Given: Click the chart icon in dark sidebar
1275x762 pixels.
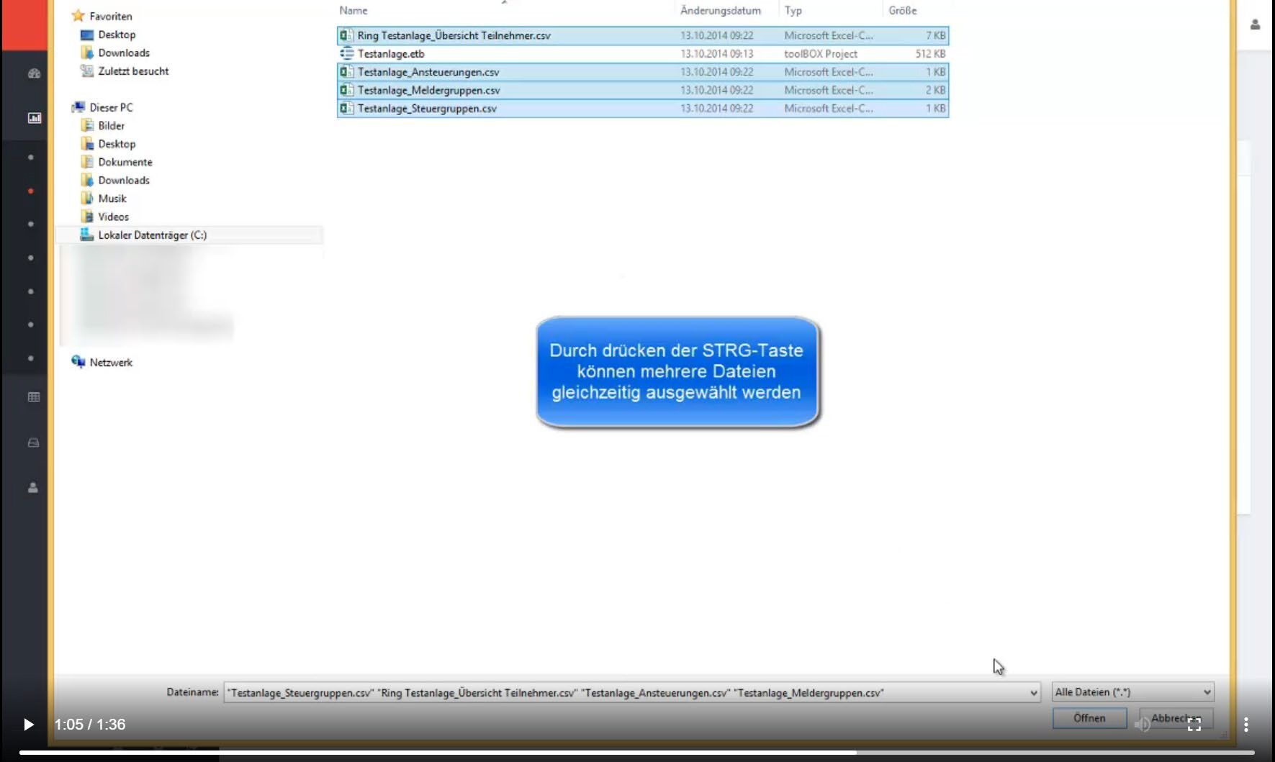Looking at the screenshot, I should tap(34, 118).
